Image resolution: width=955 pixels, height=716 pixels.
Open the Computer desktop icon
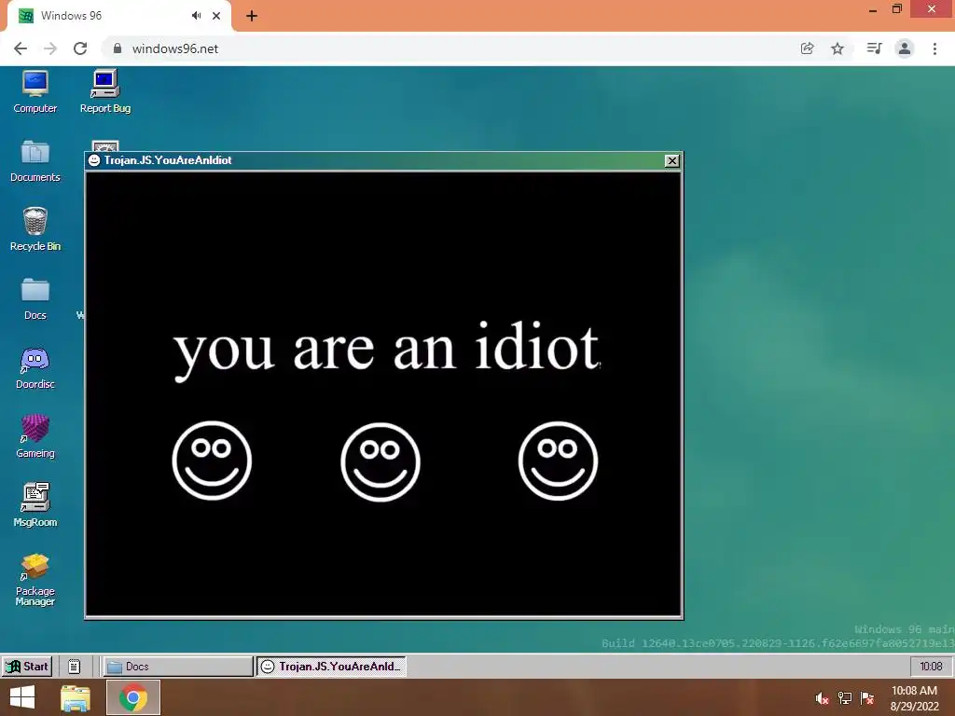[35, 91]
